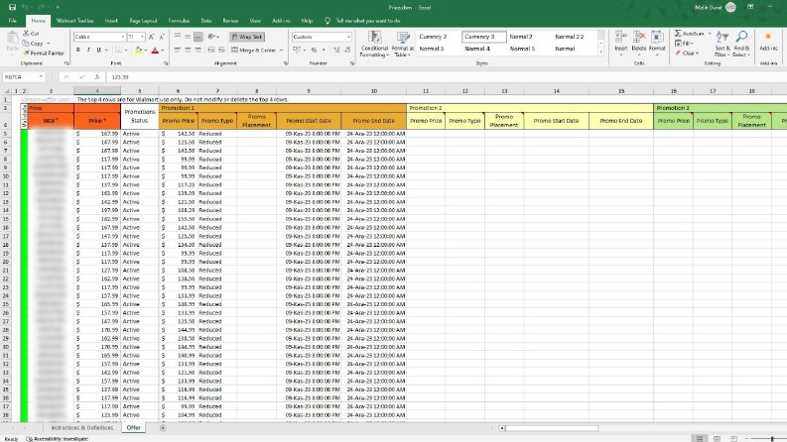
Task: Switch to the Formulas tab
Action: point(179,21)
